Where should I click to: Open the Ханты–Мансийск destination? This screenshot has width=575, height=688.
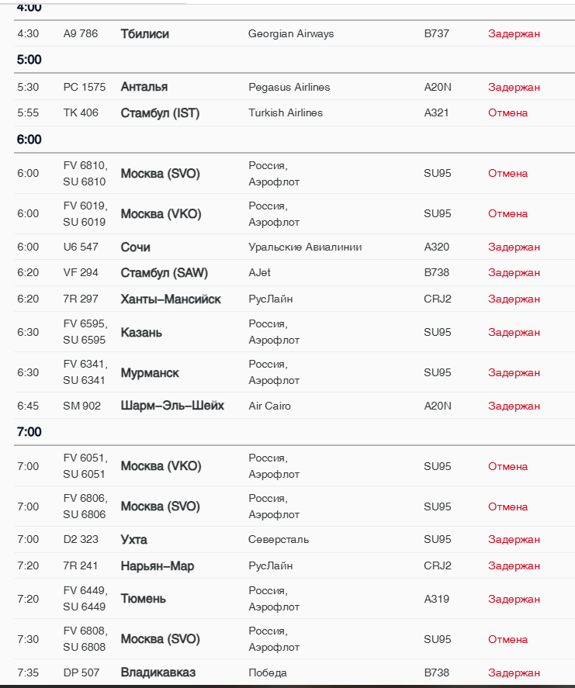[x=171, y=299]
